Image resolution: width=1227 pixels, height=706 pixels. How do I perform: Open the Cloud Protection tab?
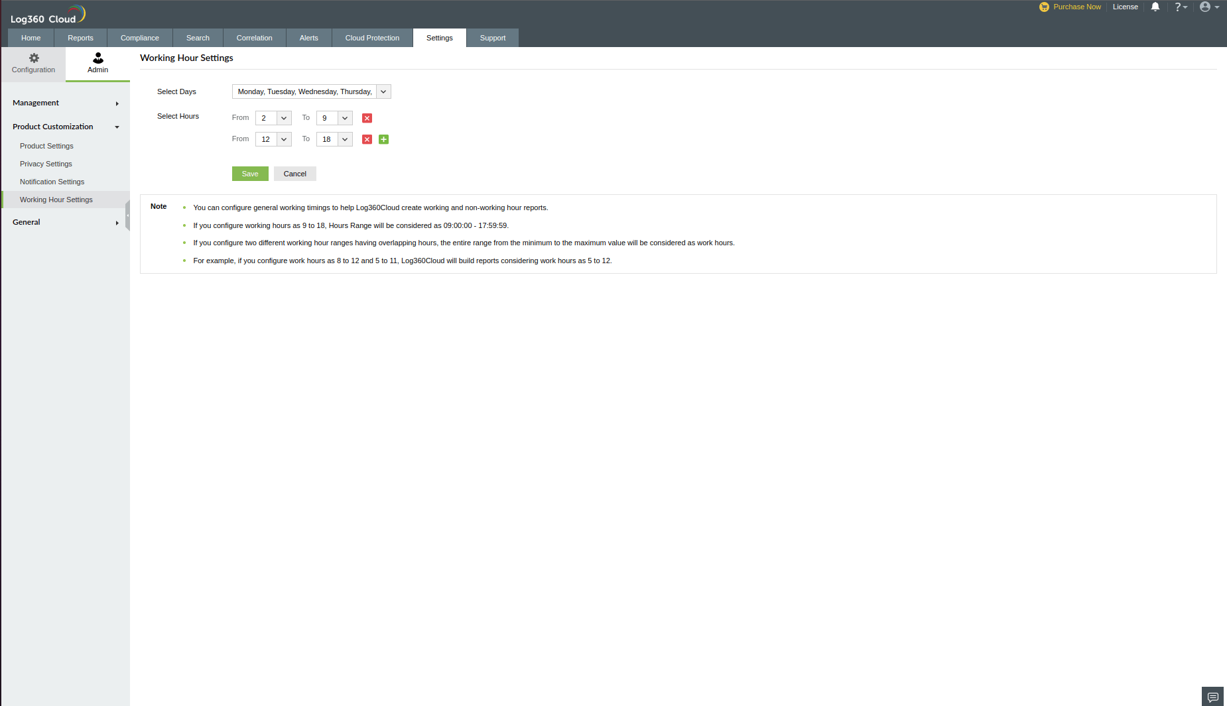click(372, 38)
